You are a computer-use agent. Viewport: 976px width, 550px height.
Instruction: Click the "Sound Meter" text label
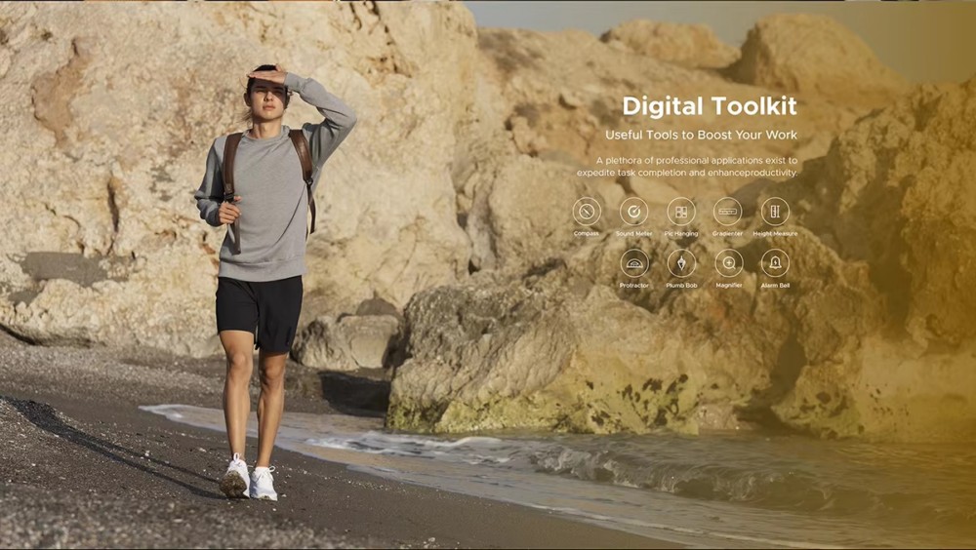click(x=633, y=234)
